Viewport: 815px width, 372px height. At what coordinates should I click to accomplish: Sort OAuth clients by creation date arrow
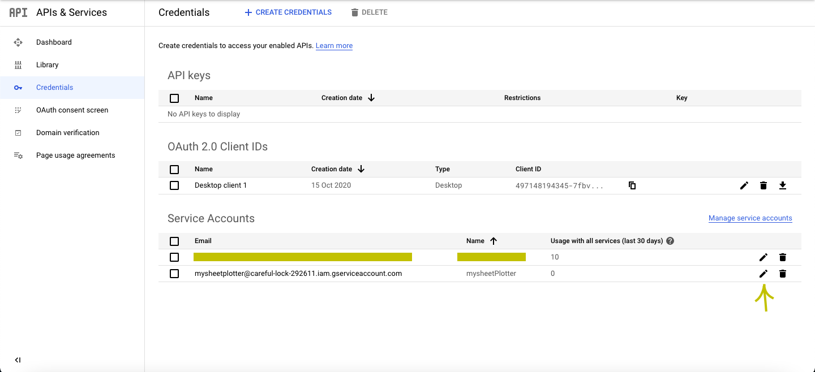(x=361, y=169)
